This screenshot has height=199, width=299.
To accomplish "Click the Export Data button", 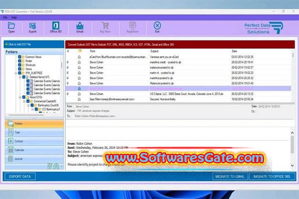I will [20, 177].
